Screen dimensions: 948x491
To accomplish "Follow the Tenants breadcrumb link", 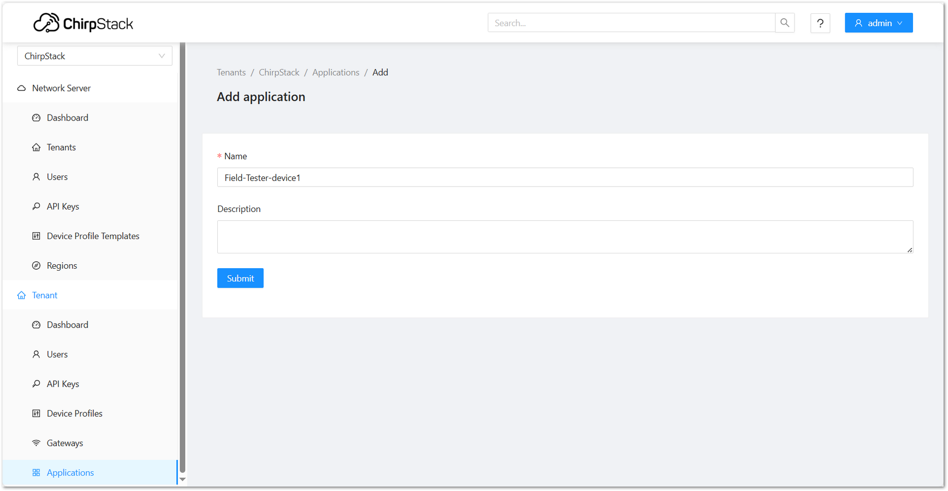I will (231, 72).
